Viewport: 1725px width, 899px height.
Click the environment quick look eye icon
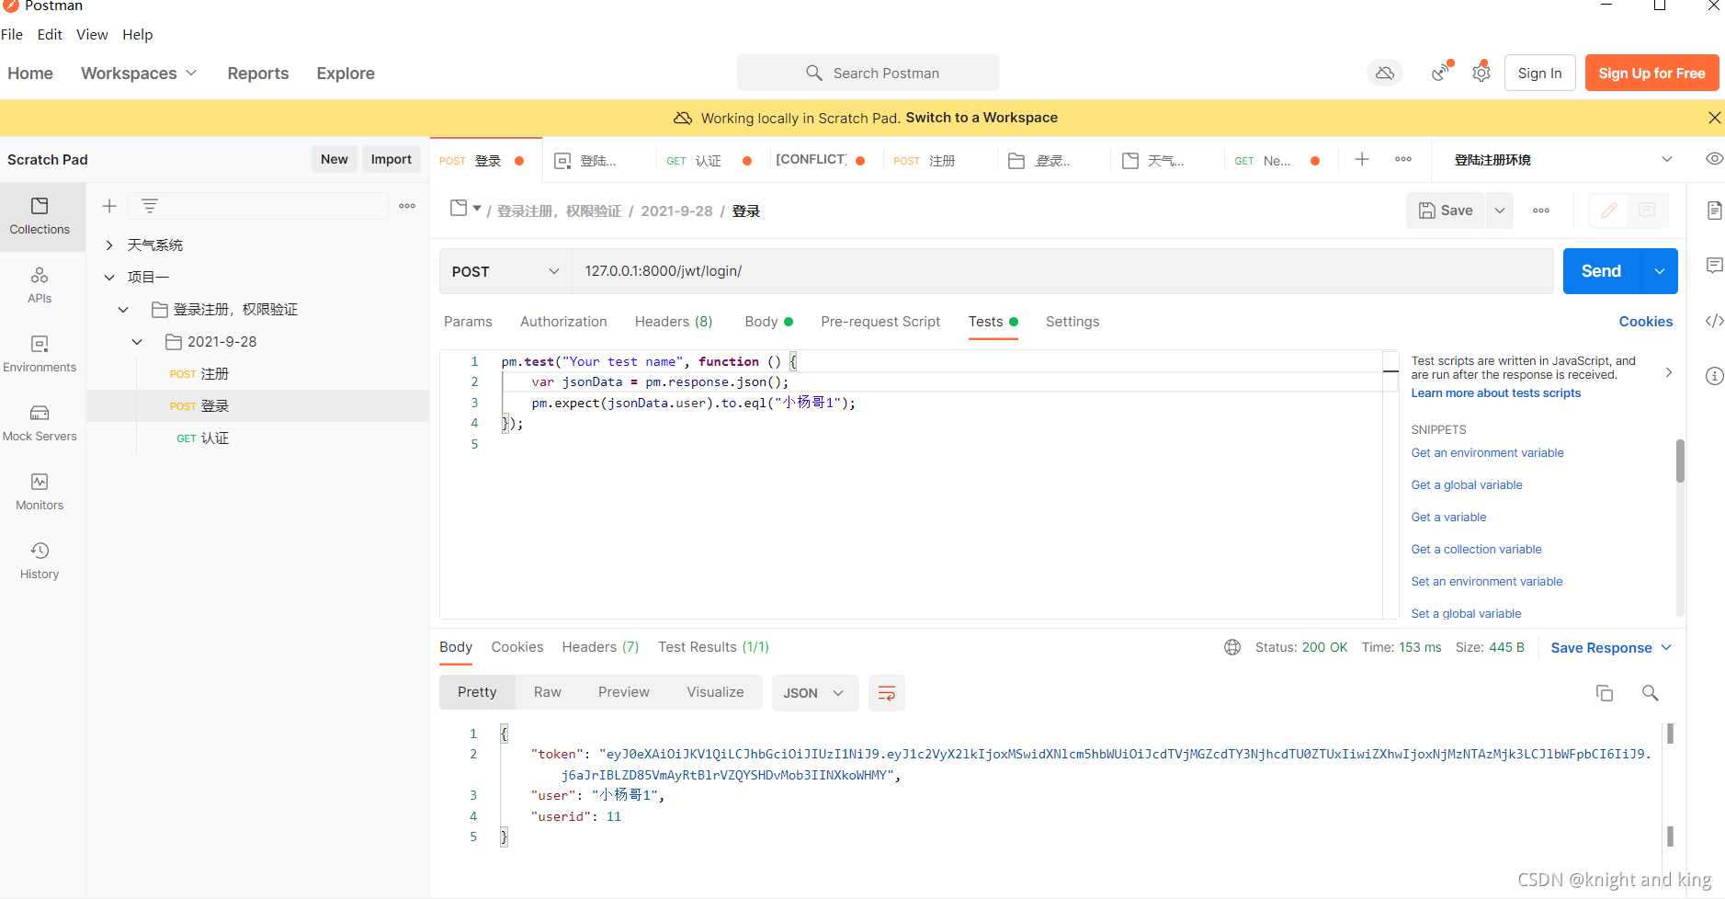(1715, 159)
